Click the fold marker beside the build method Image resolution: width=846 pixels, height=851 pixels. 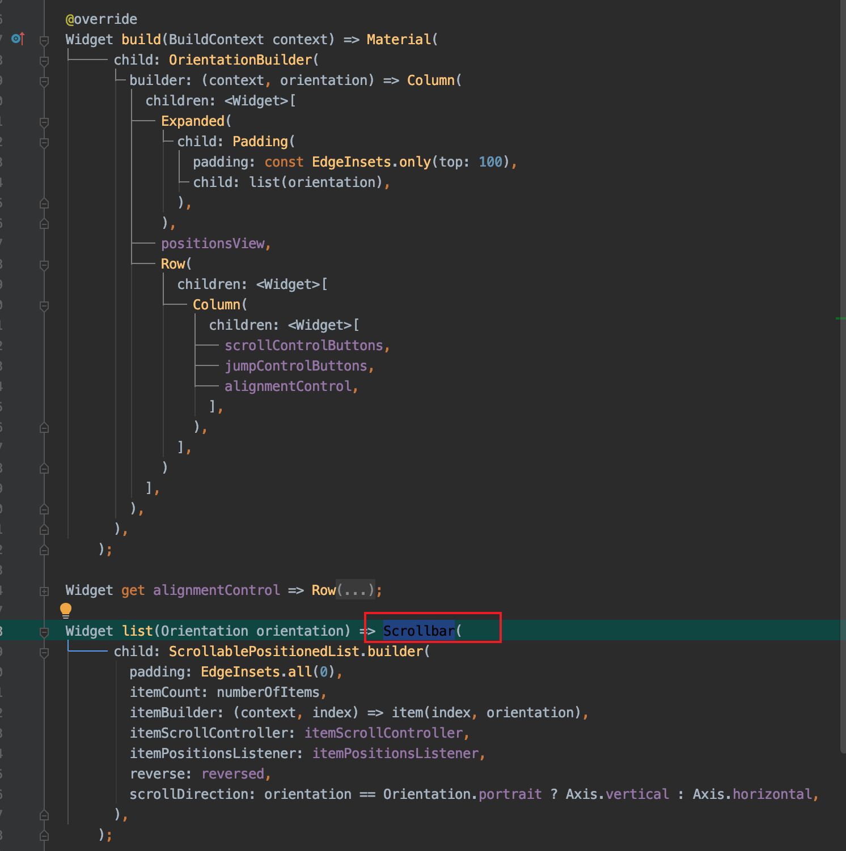(x=44, y=39)
